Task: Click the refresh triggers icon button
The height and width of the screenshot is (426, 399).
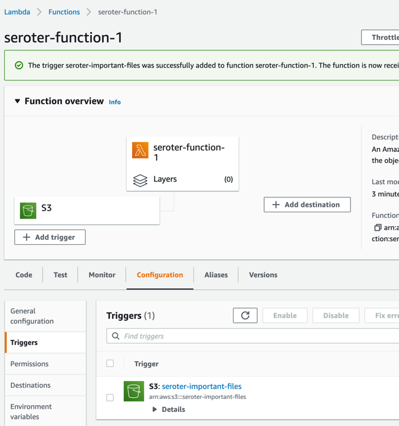Action: click(245, 316)
